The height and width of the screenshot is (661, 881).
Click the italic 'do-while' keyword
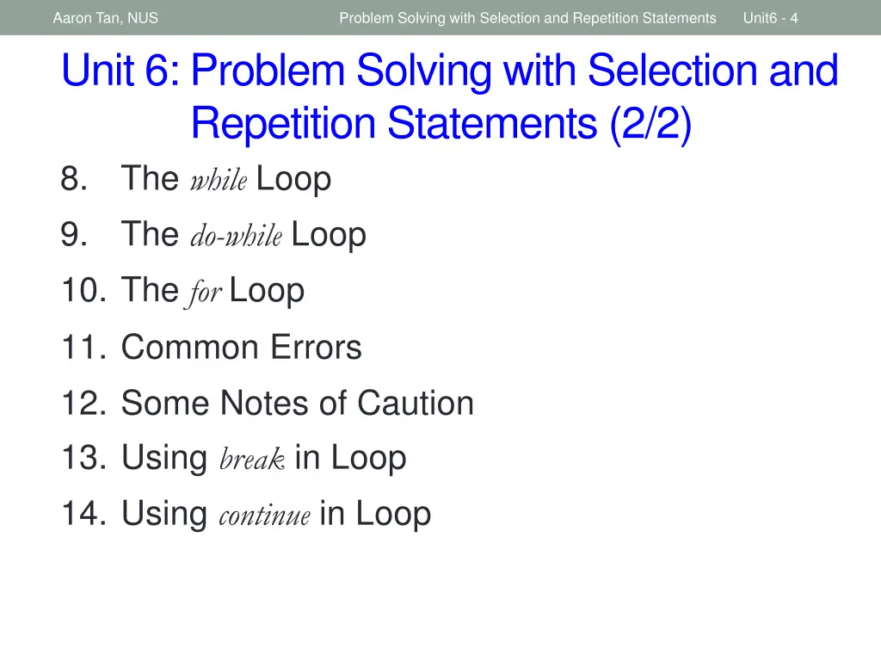click(236, 236)
